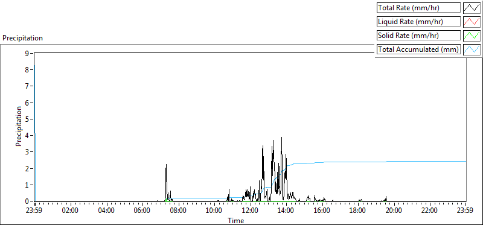Select the Total Rate (mm/hr) legend label
Viewport: 483px width, 225px height.
point(418,8)
